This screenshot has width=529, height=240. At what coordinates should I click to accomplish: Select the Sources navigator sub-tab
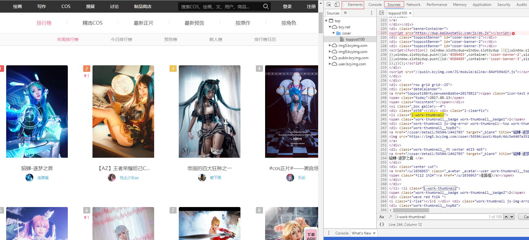[x=333, y=13]
